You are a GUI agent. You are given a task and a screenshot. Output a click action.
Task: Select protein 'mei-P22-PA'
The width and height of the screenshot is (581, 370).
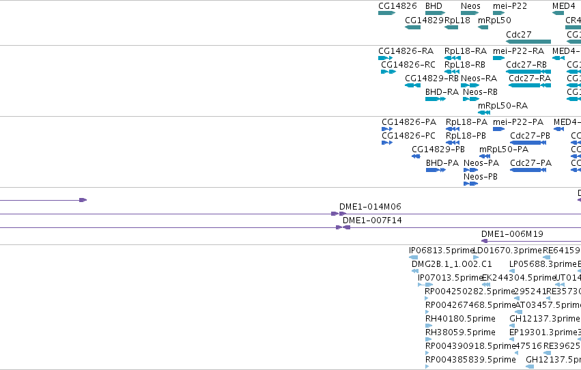point(518,122)
